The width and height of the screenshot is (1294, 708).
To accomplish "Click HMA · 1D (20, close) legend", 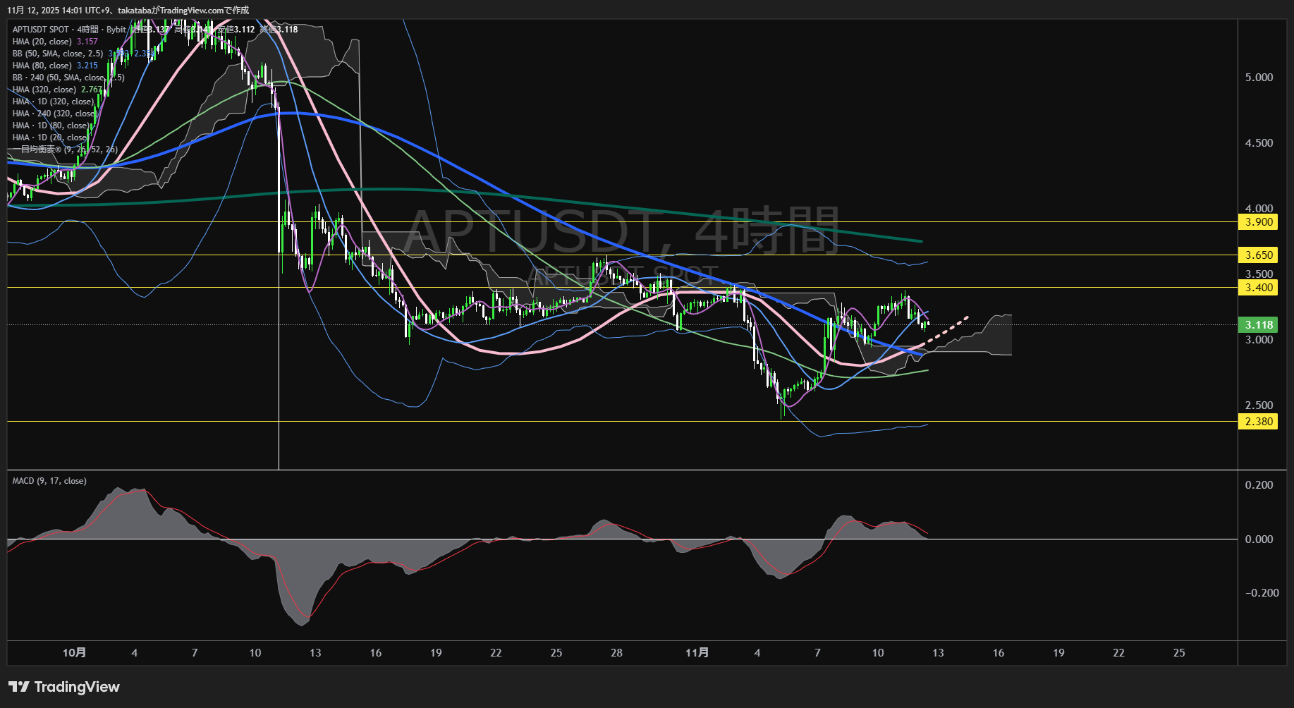I will pyautogui.click(x=50, y=138).
